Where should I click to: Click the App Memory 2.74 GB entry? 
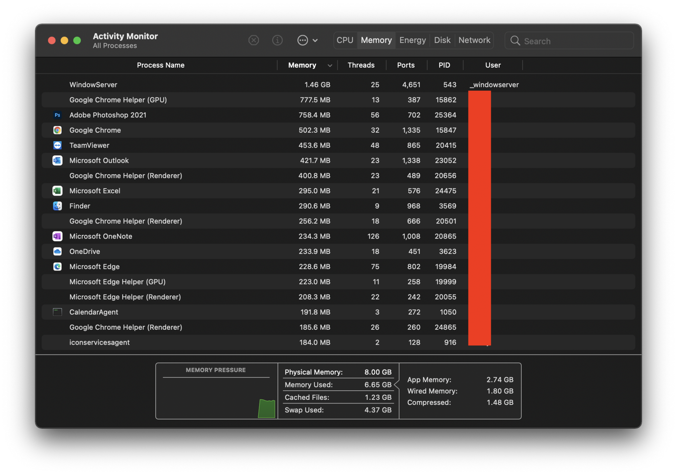[x=460, y=380]
